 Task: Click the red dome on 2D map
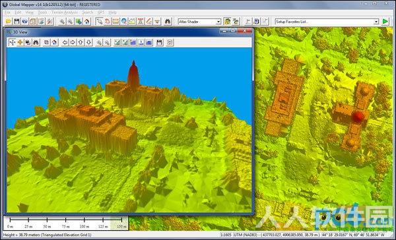click(358, 116)
